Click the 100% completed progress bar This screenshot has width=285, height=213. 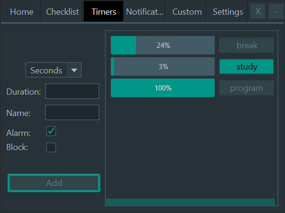point(163,88)
